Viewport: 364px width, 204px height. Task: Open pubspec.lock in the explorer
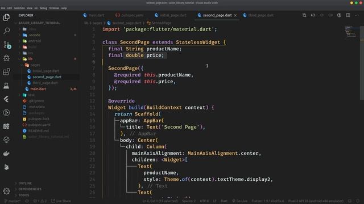pos(39,118)
